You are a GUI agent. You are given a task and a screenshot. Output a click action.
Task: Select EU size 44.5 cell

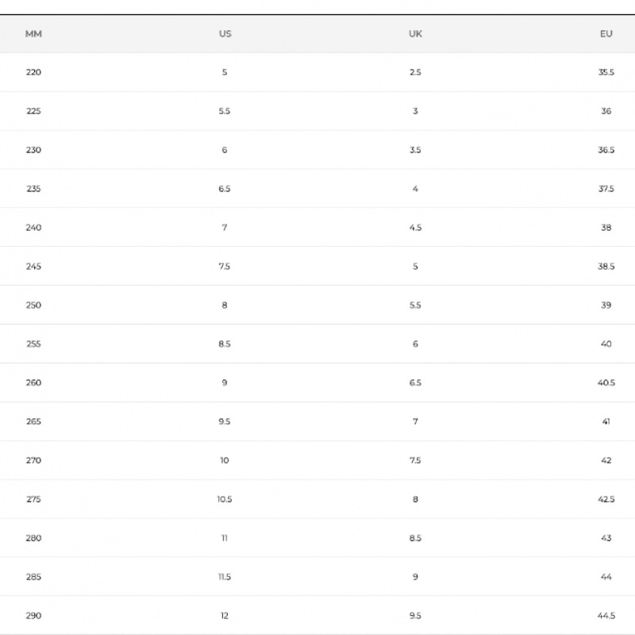coord(606,616)
